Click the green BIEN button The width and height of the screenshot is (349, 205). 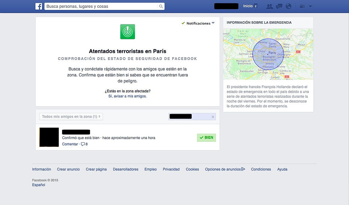[206, 138]
